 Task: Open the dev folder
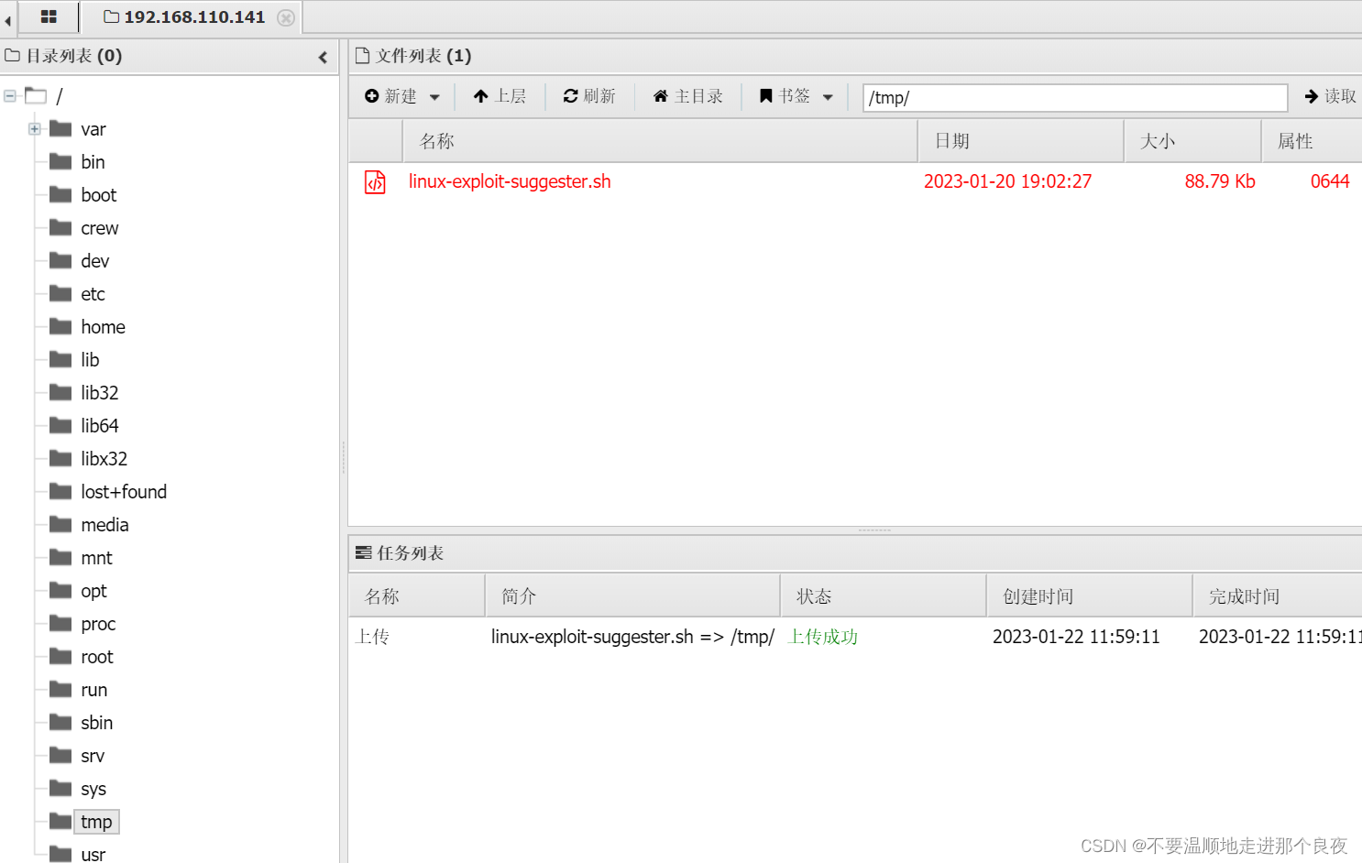point(94,261)
